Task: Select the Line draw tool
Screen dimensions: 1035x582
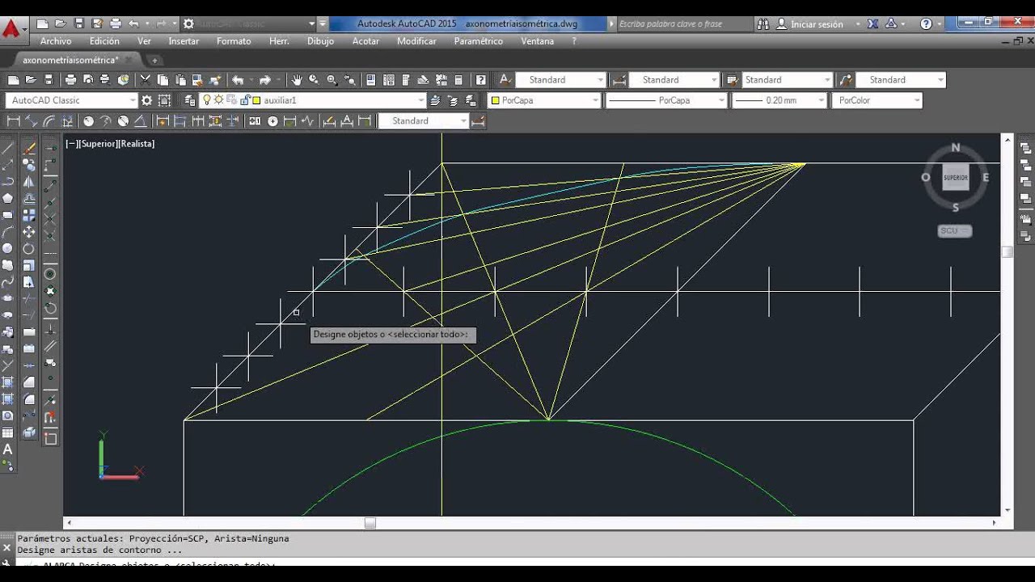Action: click(x=8, y=148)
